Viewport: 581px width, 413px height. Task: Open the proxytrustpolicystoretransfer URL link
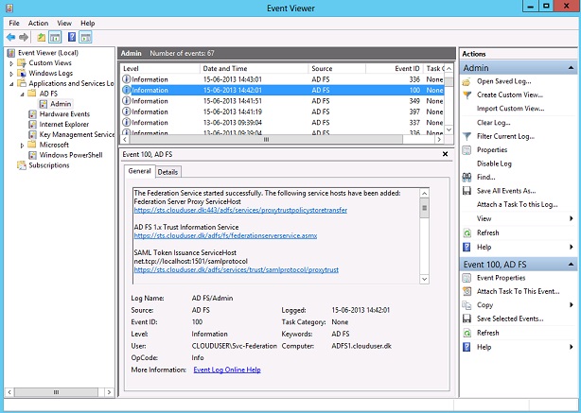coord(240,210)
